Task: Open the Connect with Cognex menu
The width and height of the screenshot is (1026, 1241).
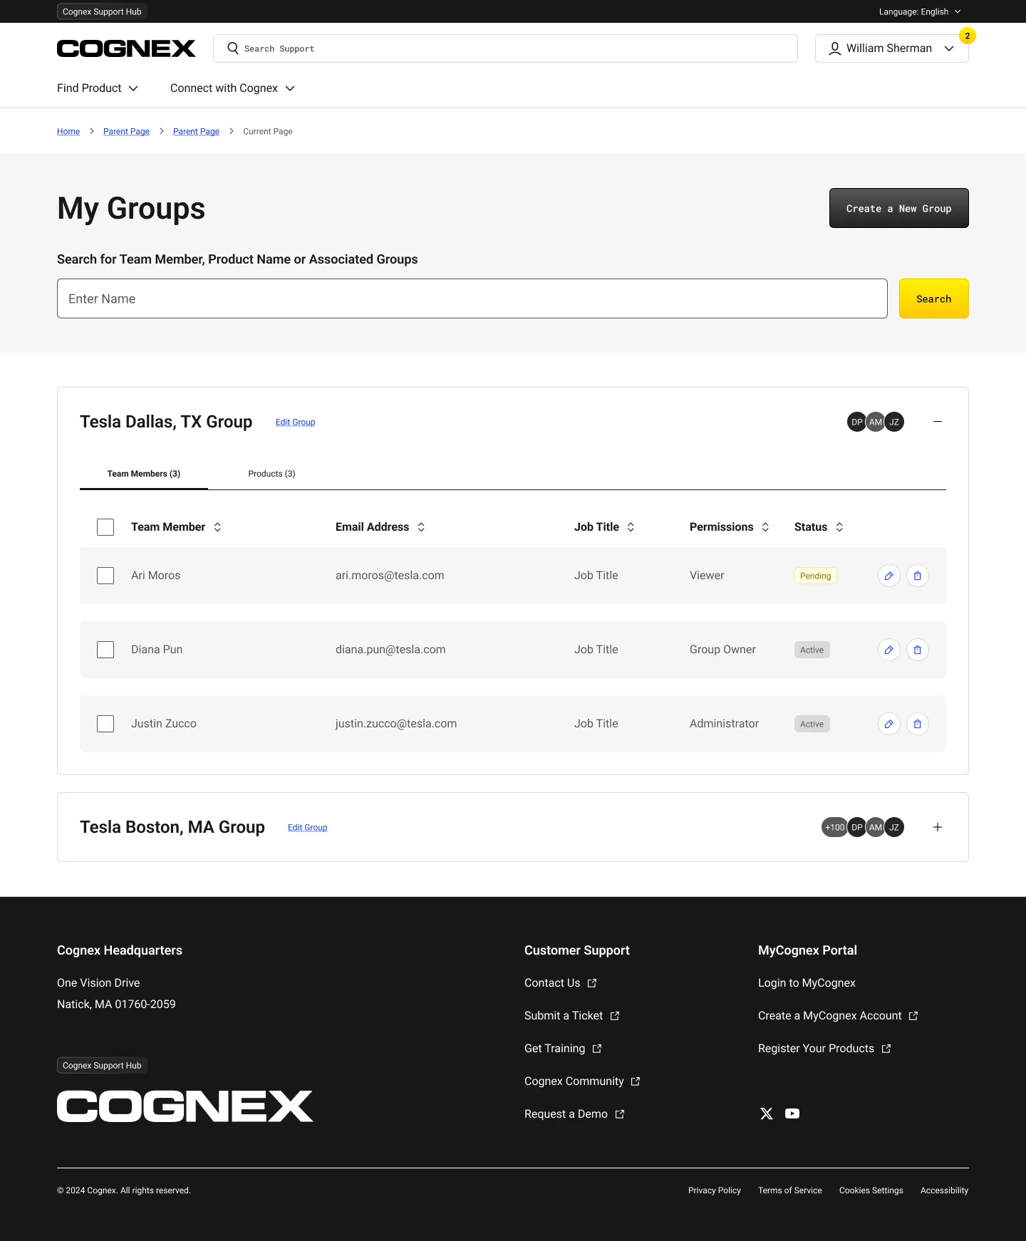Action: (x=232, y=88)
